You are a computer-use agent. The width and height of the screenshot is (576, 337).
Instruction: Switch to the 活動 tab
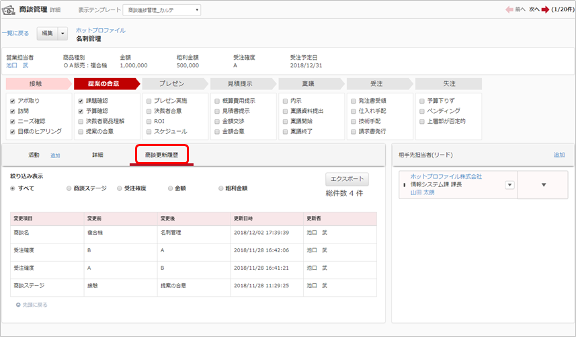(x=34, y=155)
